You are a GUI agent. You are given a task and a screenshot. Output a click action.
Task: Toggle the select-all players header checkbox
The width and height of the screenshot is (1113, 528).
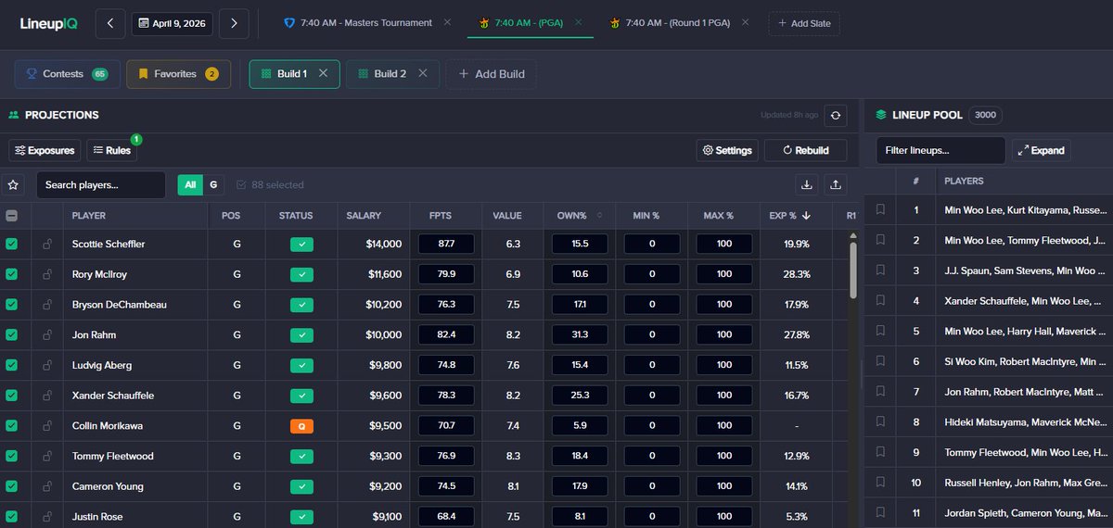pos(11,216)
